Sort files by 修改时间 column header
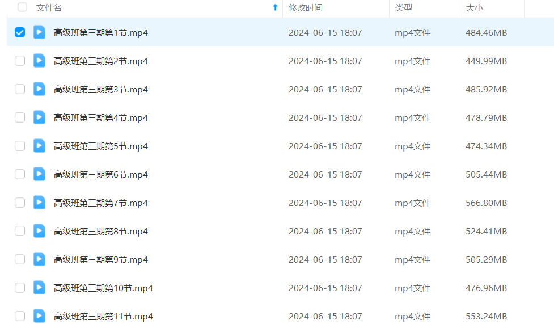Image resolution: width=554 pixels, height=324 pixels. [306, 8]
